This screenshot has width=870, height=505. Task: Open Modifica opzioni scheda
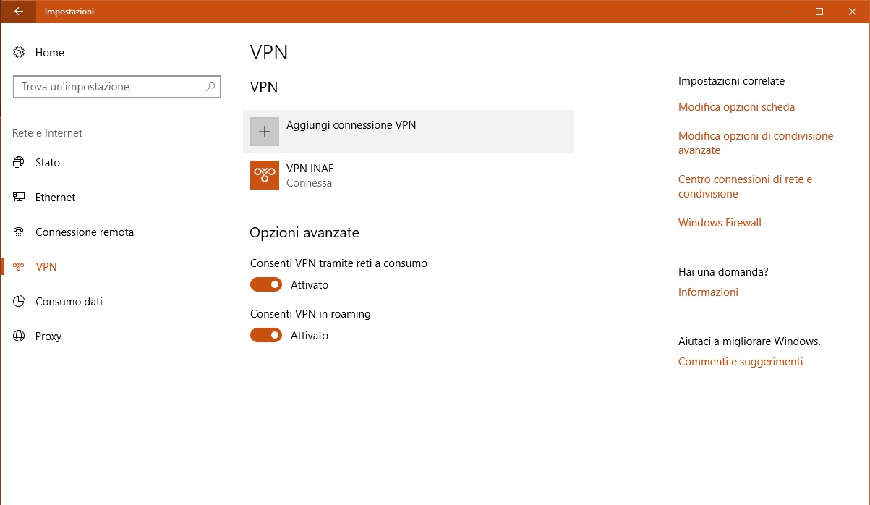coord(736,106)
